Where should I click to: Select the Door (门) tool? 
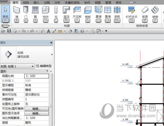coord(26,14)
